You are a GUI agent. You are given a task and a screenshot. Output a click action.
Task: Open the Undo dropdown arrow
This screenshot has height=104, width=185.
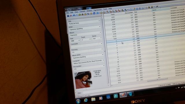coord(76,15)
